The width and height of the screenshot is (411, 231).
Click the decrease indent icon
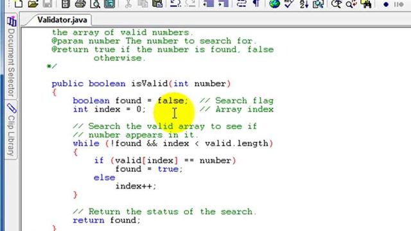pos(209,4)
